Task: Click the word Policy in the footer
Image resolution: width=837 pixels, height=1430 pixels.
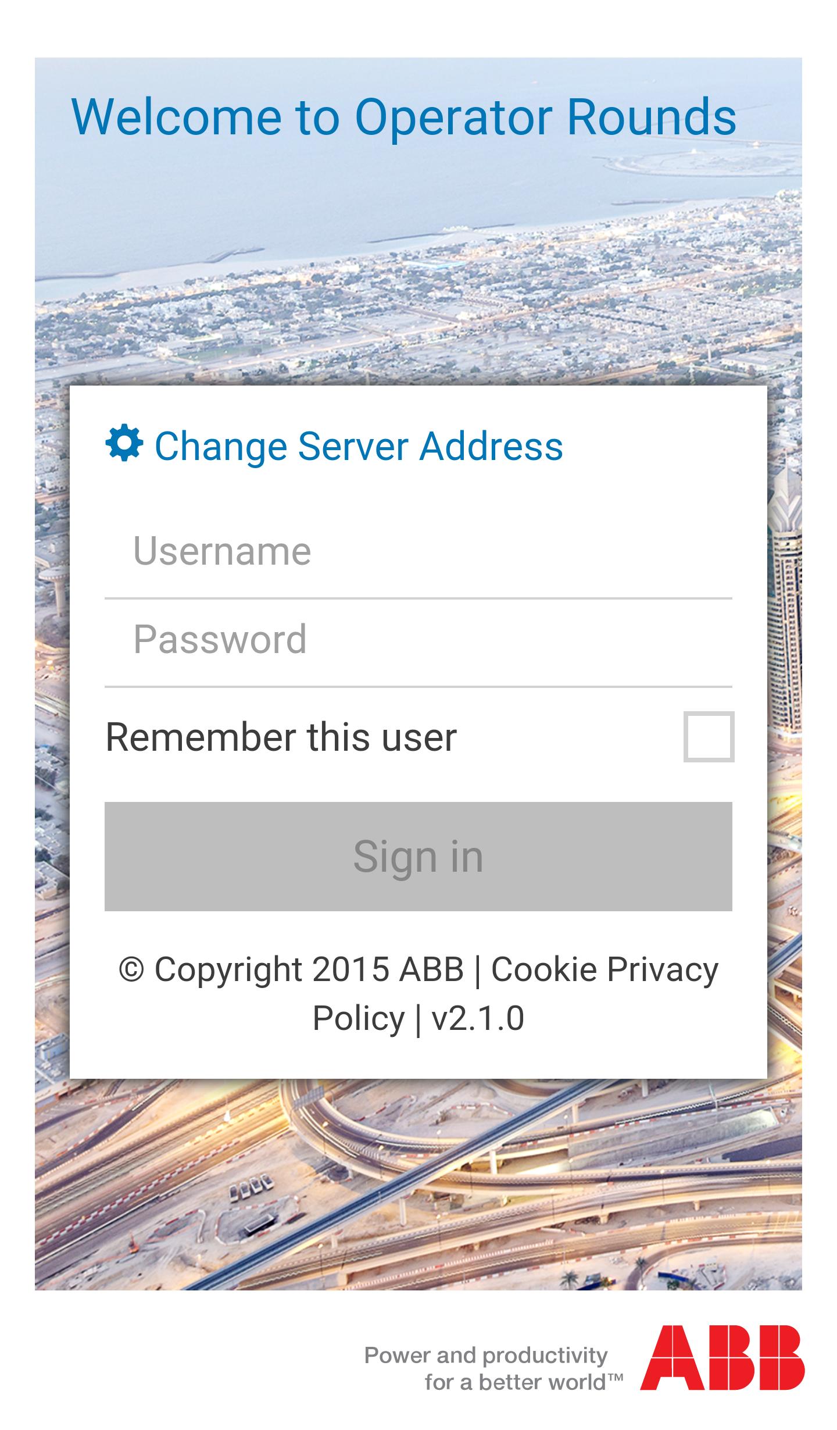Action: point(359,1018)
